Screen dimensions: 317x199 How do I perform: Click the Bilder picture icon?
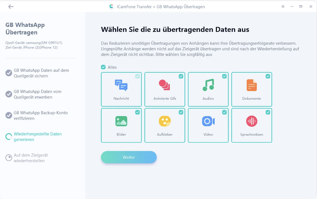click(x=121, y=121)
